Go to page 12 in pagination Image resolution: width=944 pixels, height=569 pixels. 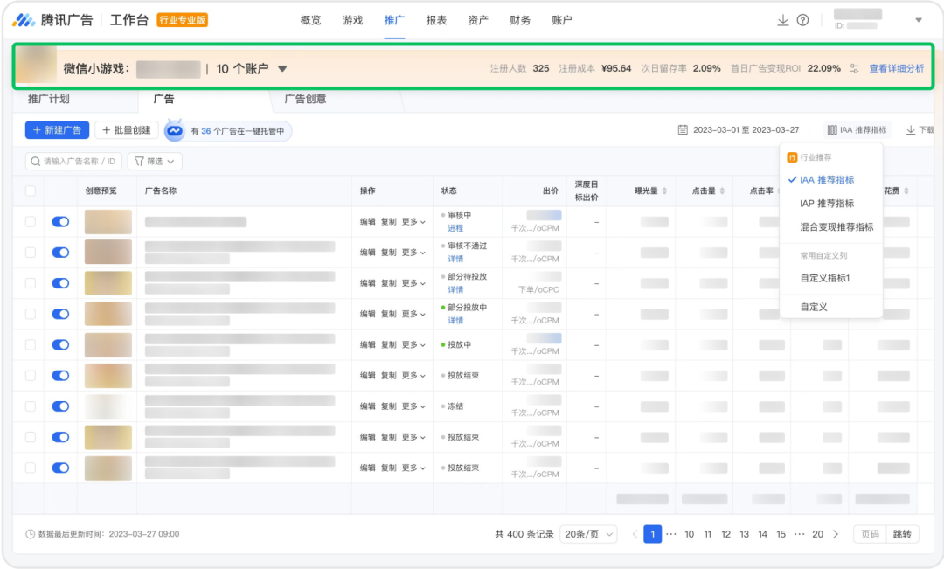pyautogui.click(x=726, y=534)
